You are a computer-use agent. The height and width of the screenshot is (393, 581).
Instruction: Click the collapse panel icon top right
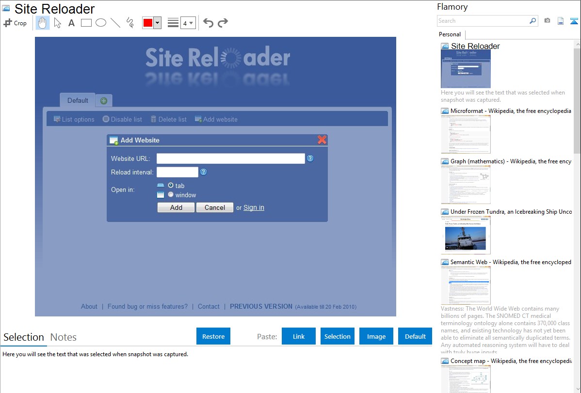[574, 21]
